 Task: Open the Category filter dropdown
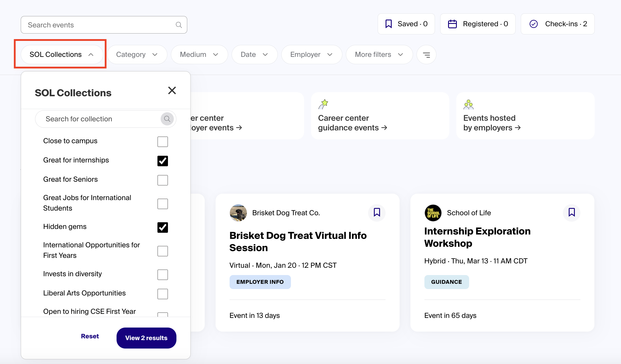tap(137, 55)
